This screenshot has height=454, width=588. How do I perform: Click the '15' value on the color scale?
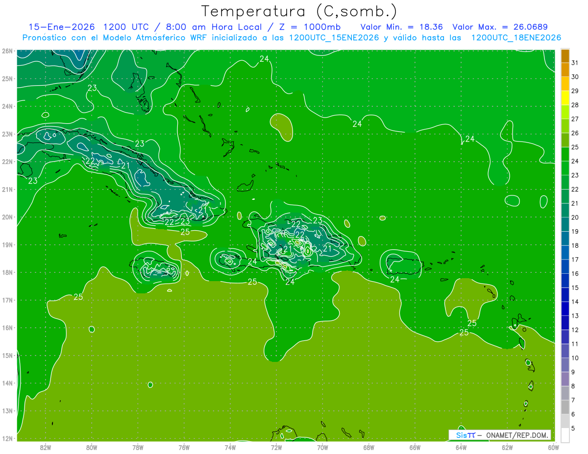click(x=575, y=287)
